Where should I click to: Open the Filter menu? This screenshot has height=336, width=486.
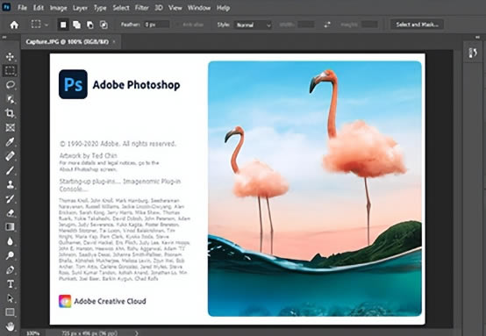[x=141, y=8]
